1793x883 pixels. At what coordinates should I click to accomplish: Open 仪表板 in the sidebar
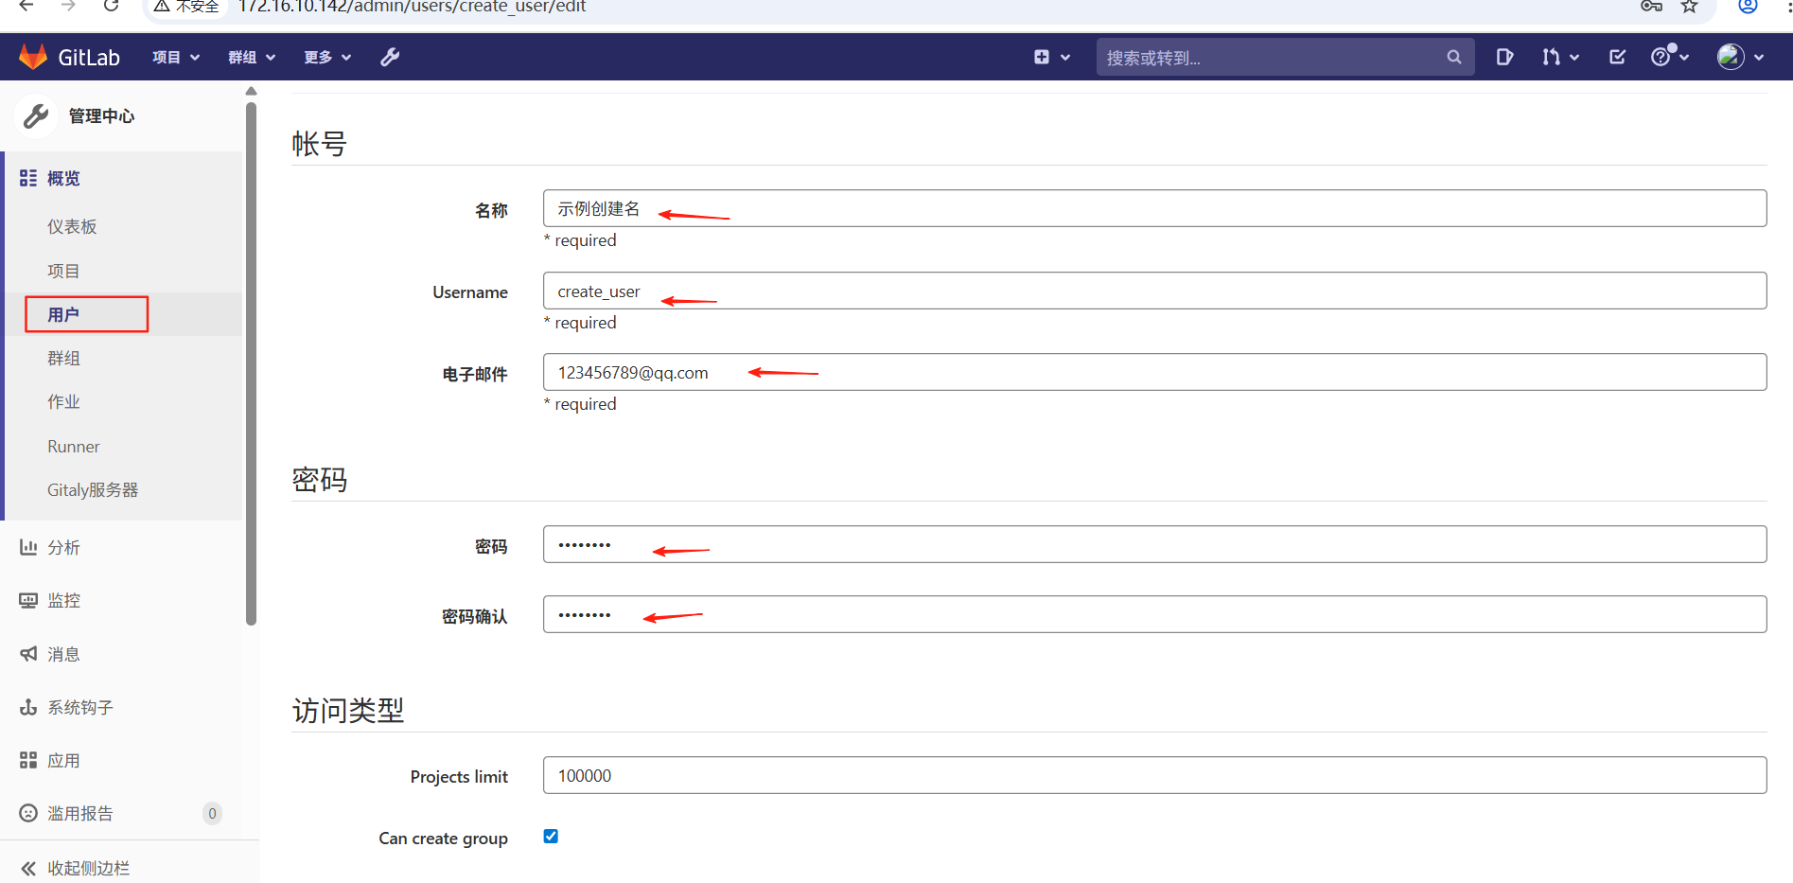coord(72,226)
